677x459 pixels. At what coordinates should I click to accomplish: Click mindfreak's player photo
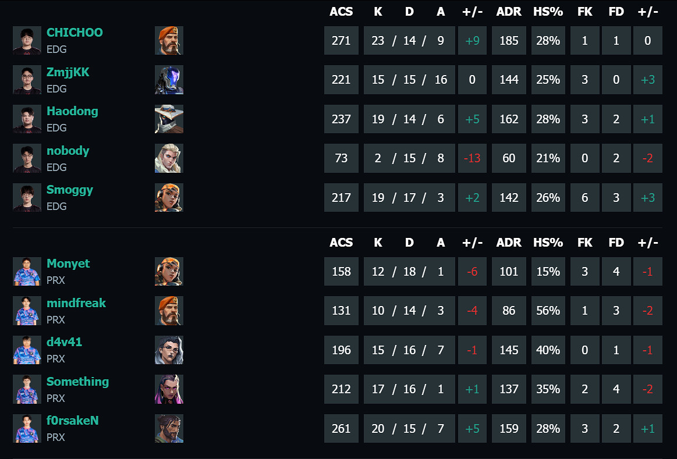tap(26, 311)
